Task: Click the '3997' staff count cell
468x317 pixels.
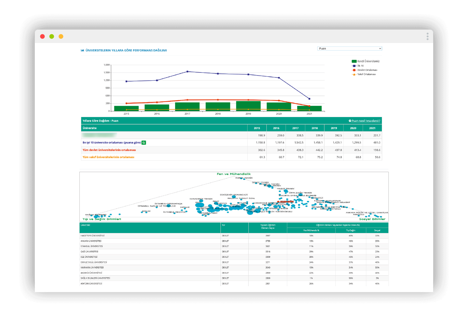Action: (x=268, y=236)
